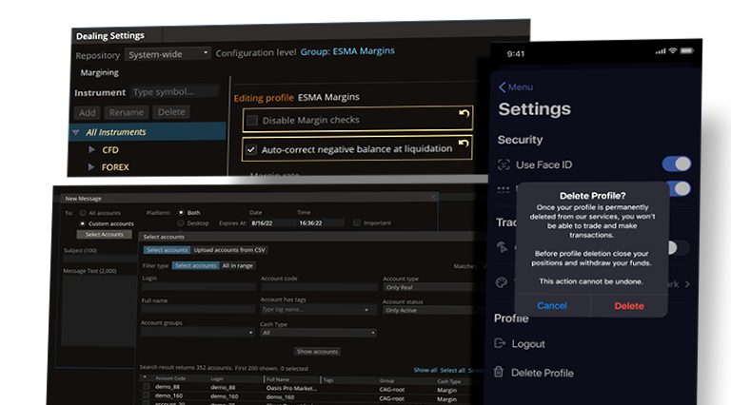The image size is (731, 405).
Task: Reset the Disable Margin checks setting with undo arrow
Action: [464, 116]
